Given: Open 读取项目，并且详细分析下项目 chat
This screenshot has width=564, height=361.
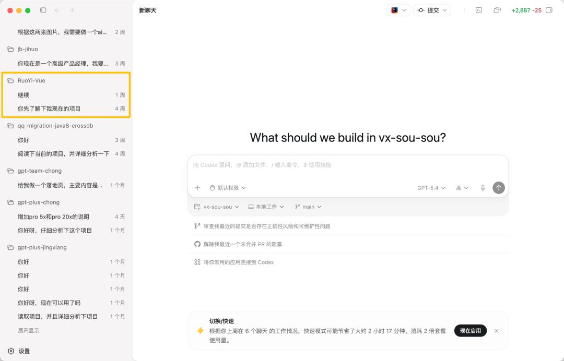Looking at the screenshot, I should pos(66,317).
